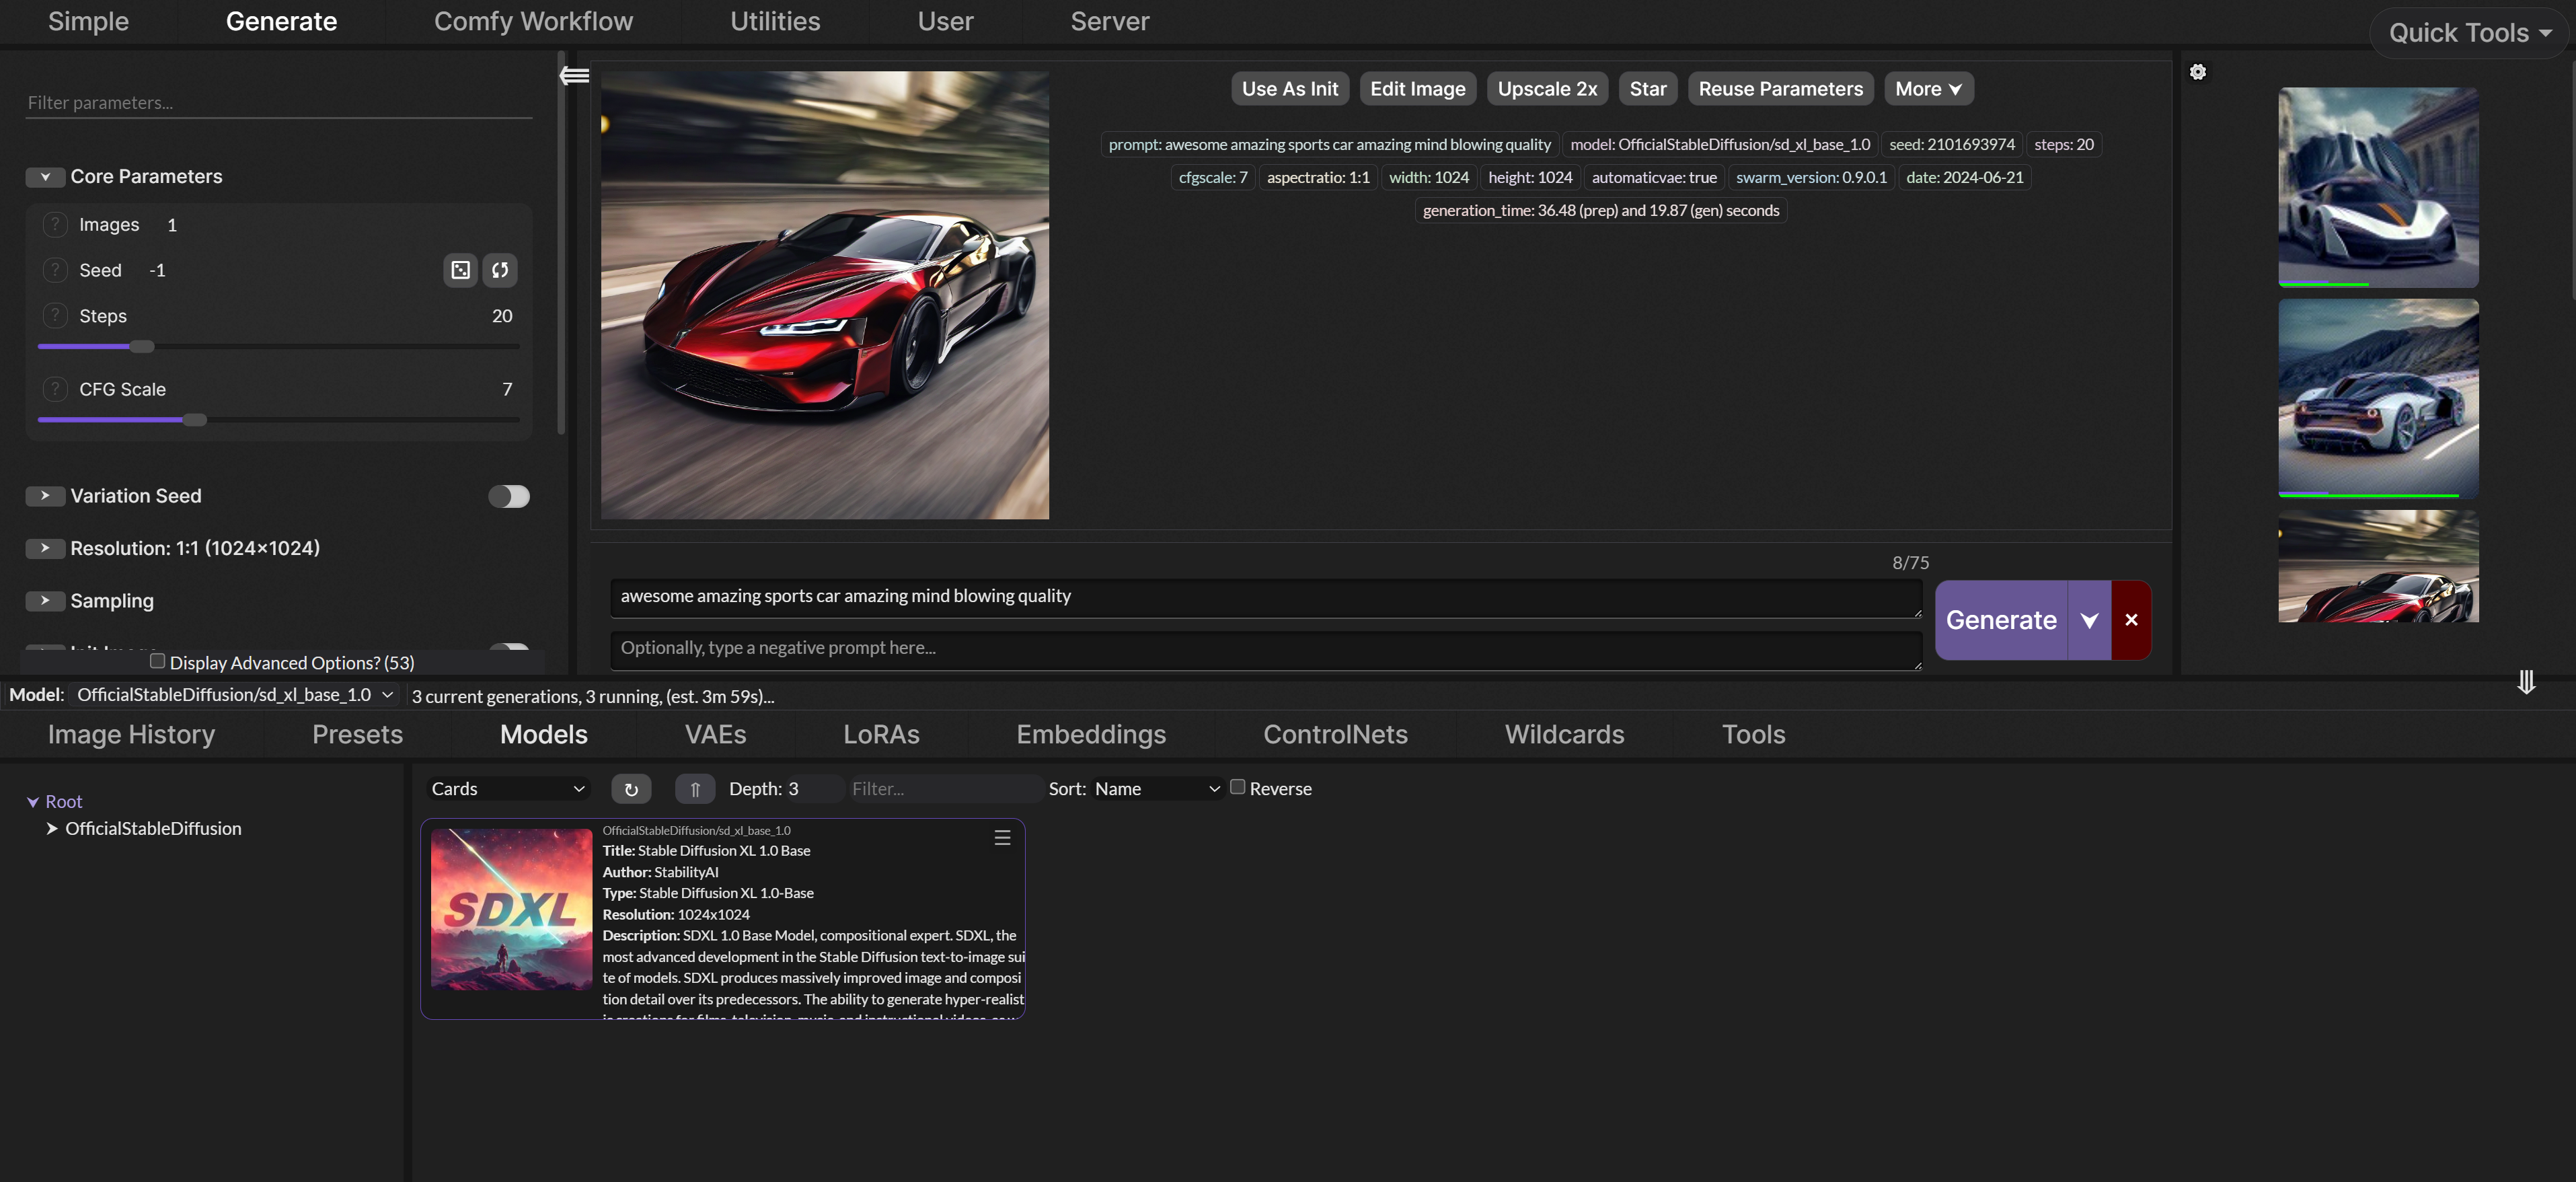Toggle the Variation Seed switch

click(509, 496)
